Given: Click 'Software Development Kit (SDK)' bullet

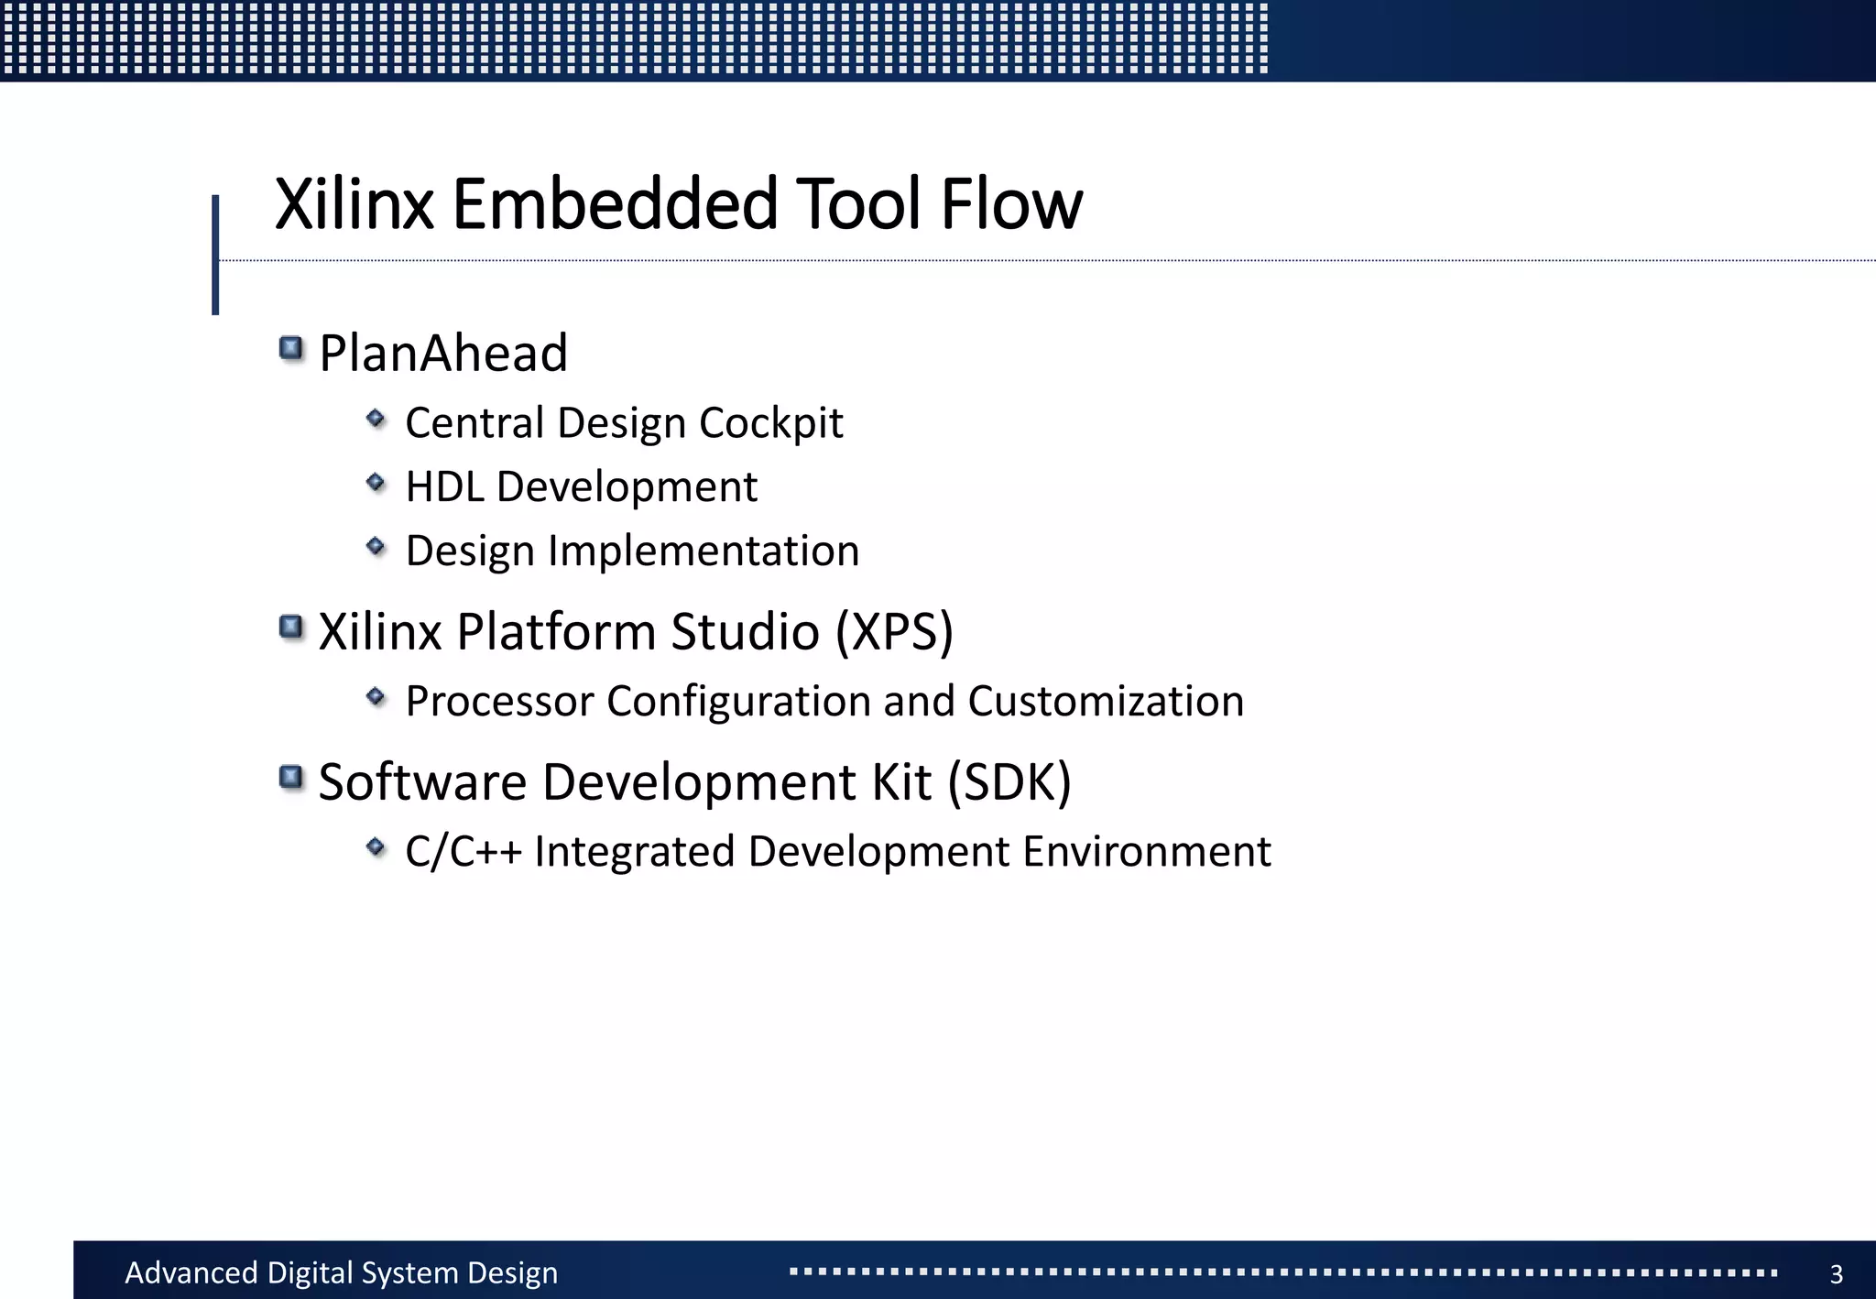Looking at the screenshot, I should click(694, 782).
